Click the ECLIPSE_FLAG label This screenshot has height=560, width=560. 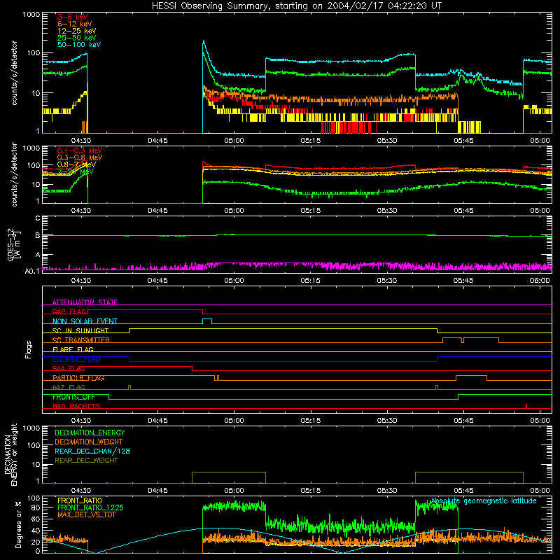click(x=76, y=359)
